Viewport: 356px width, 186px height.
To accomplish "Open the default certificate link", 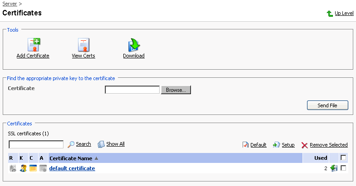I will 72,168.
